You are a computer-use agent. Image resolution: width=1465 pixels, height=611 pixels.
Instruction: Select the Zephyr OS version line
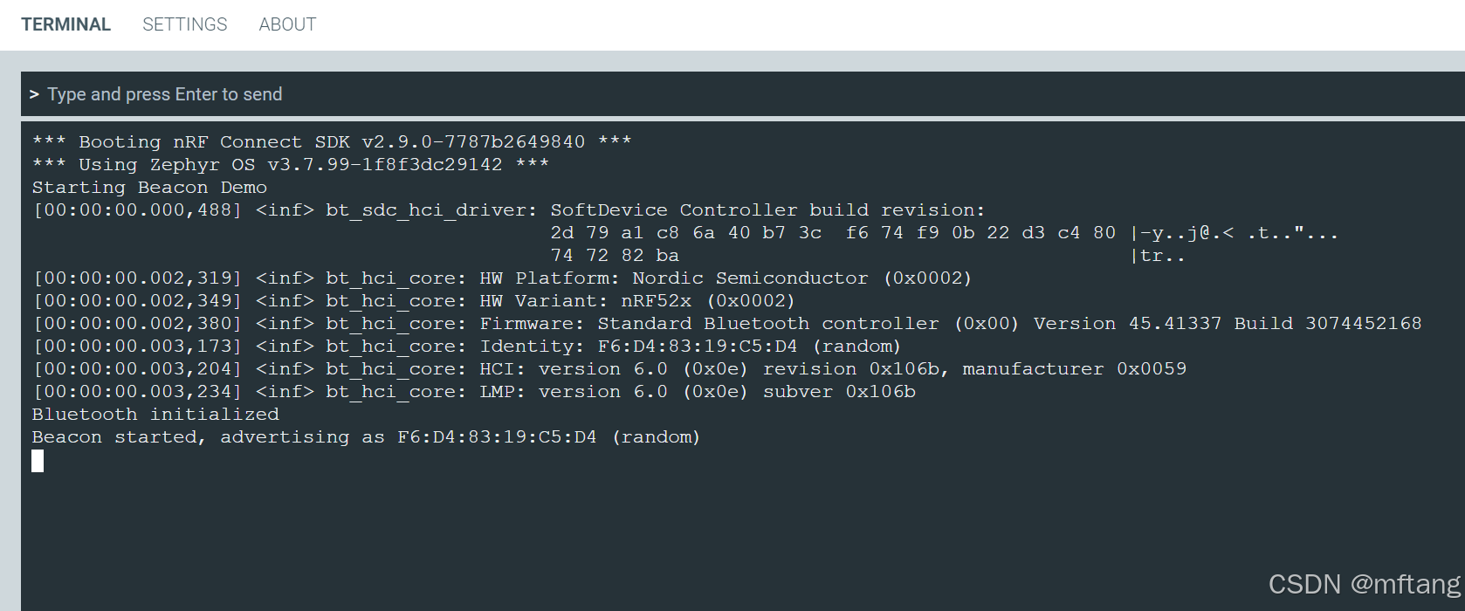290,164
